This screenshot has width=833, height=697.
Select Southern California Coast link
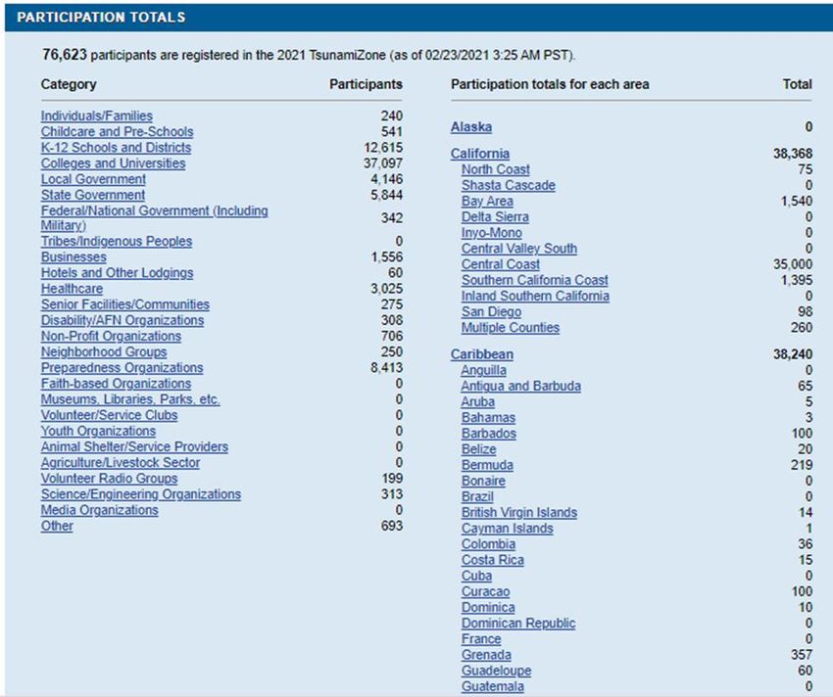534,280
